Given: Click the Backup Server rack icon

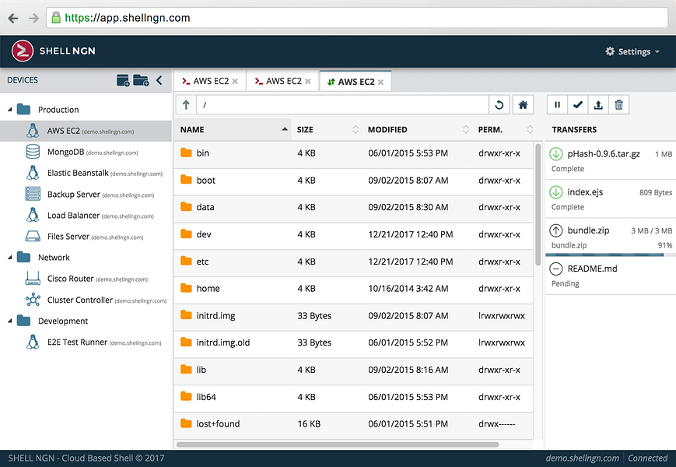Looking at the screenshot, I should (x=33, y=194).
